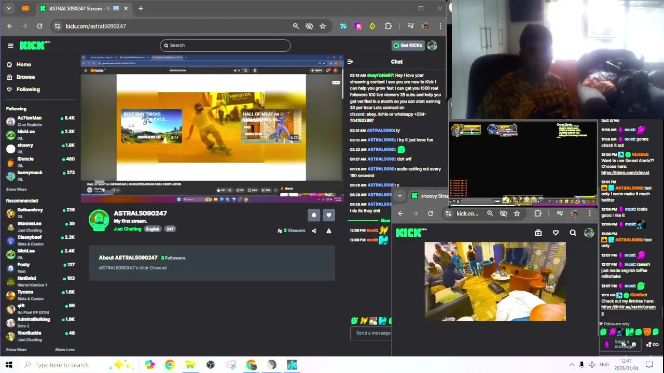
Task: Click the HALL OF MEAT video thumbnail
Action: point(271,126)
